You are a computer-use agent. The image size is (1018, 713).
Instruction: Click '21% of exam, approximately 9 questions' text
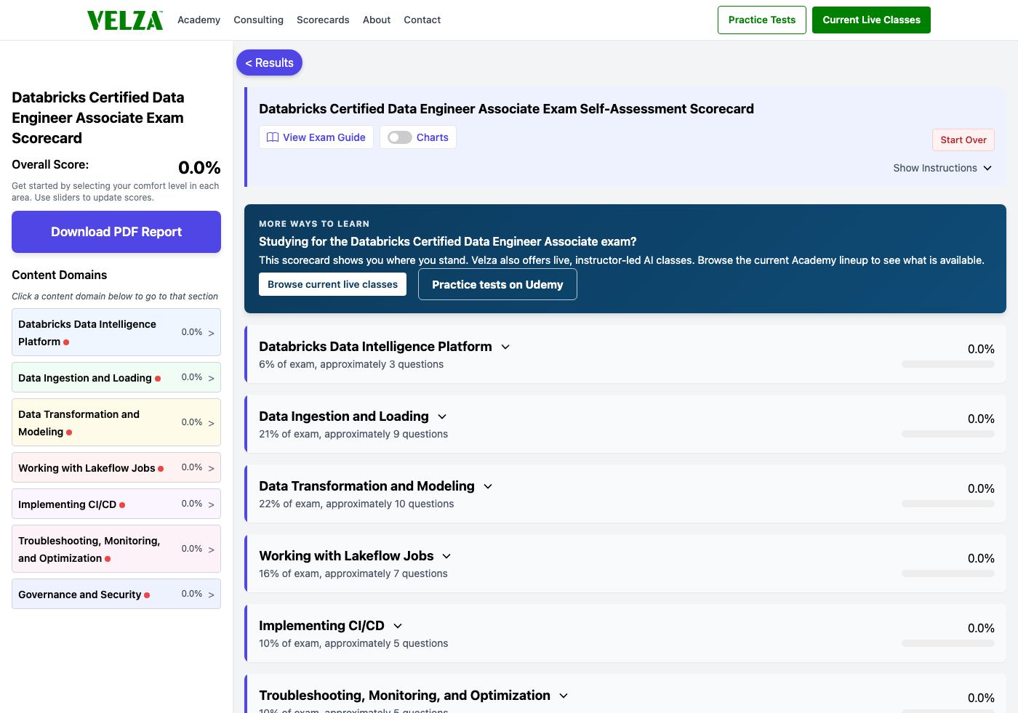353,434
